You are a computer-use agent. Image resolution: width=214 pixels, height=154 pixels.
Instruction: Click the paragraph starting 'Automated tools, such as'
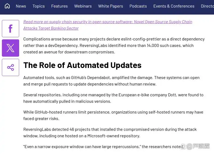(x=111, y=81)
